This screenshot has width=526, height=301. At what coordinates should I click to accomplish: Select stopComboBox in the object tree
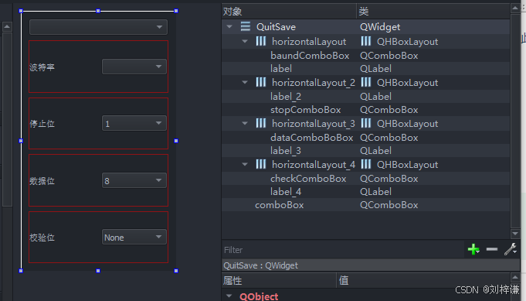click(x=306, y=110)
